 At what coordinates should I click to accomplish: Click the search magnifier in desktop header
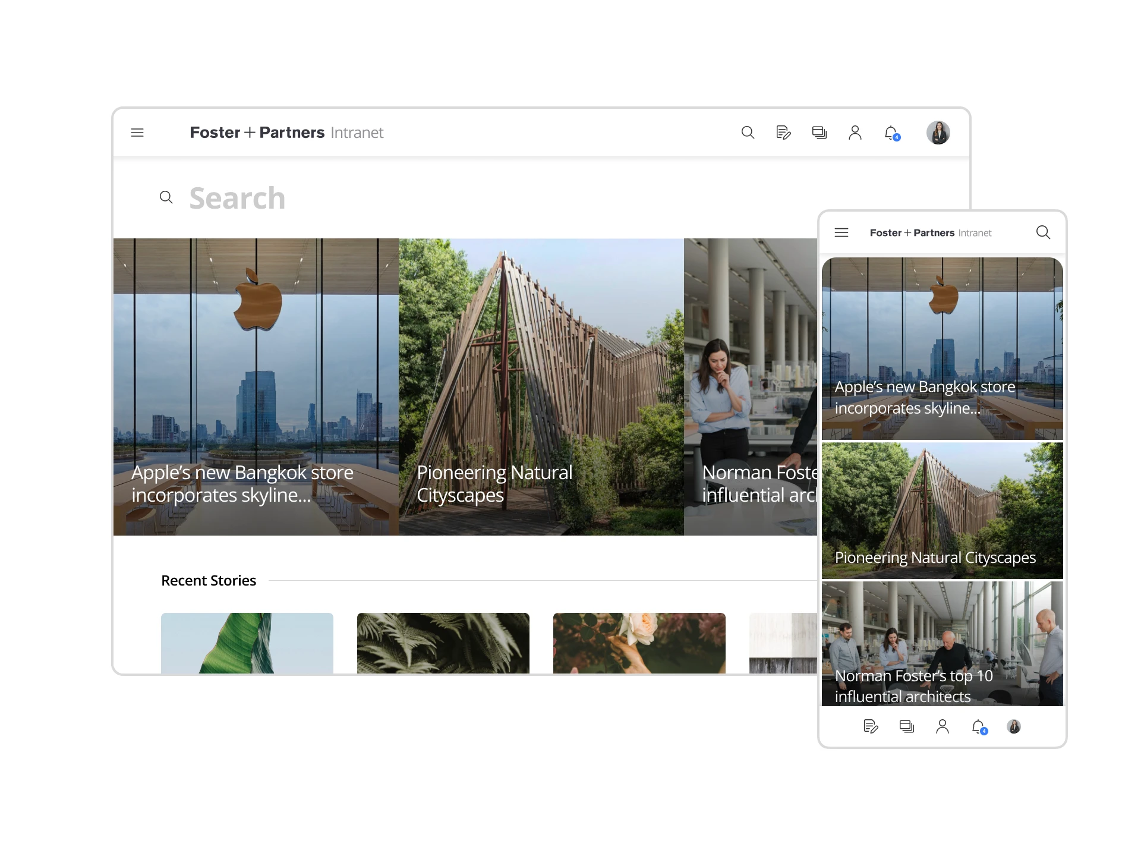748,133
